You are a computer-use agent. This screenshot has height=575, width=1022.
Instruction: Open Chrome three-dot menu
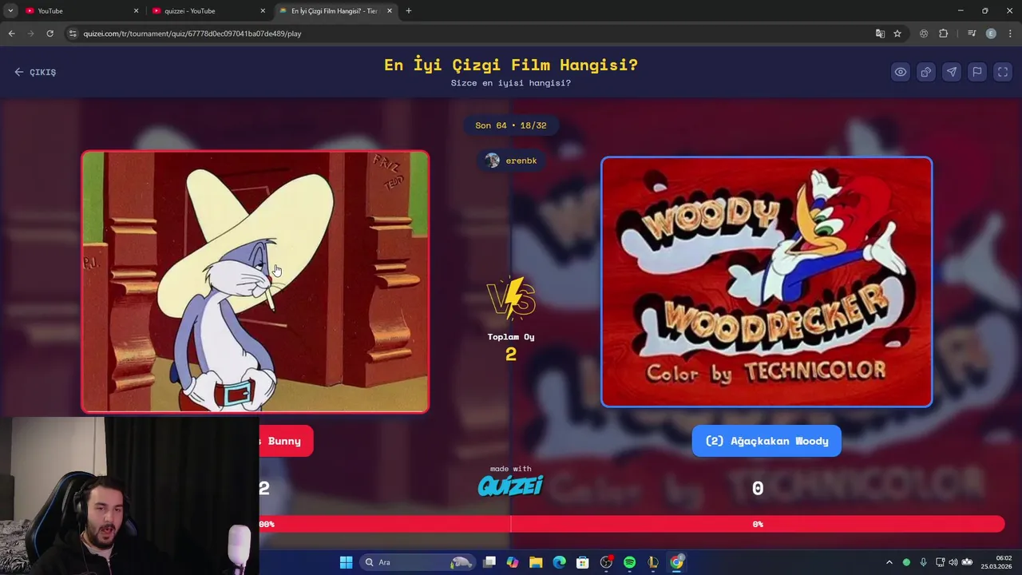[x=1010, y=34]
